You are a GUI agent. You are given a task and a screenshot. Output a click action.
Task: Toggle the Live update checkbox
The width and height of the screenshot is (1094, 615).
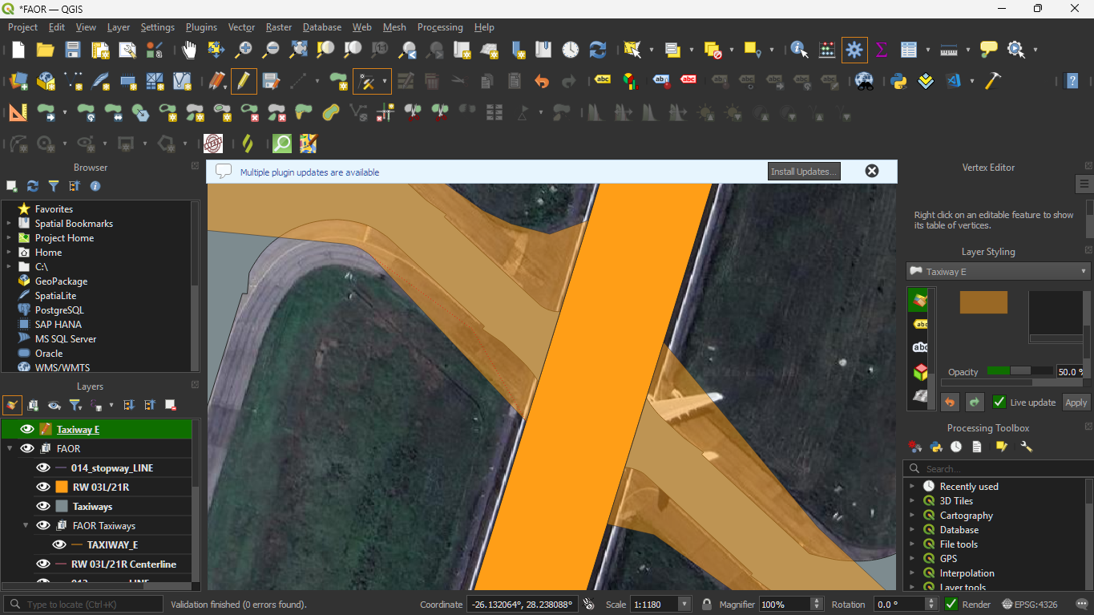point(999,403)
